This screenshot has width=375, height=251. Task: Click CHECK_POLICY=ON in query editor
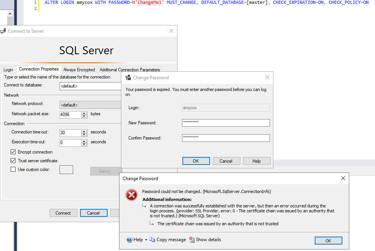coord(348,2)
